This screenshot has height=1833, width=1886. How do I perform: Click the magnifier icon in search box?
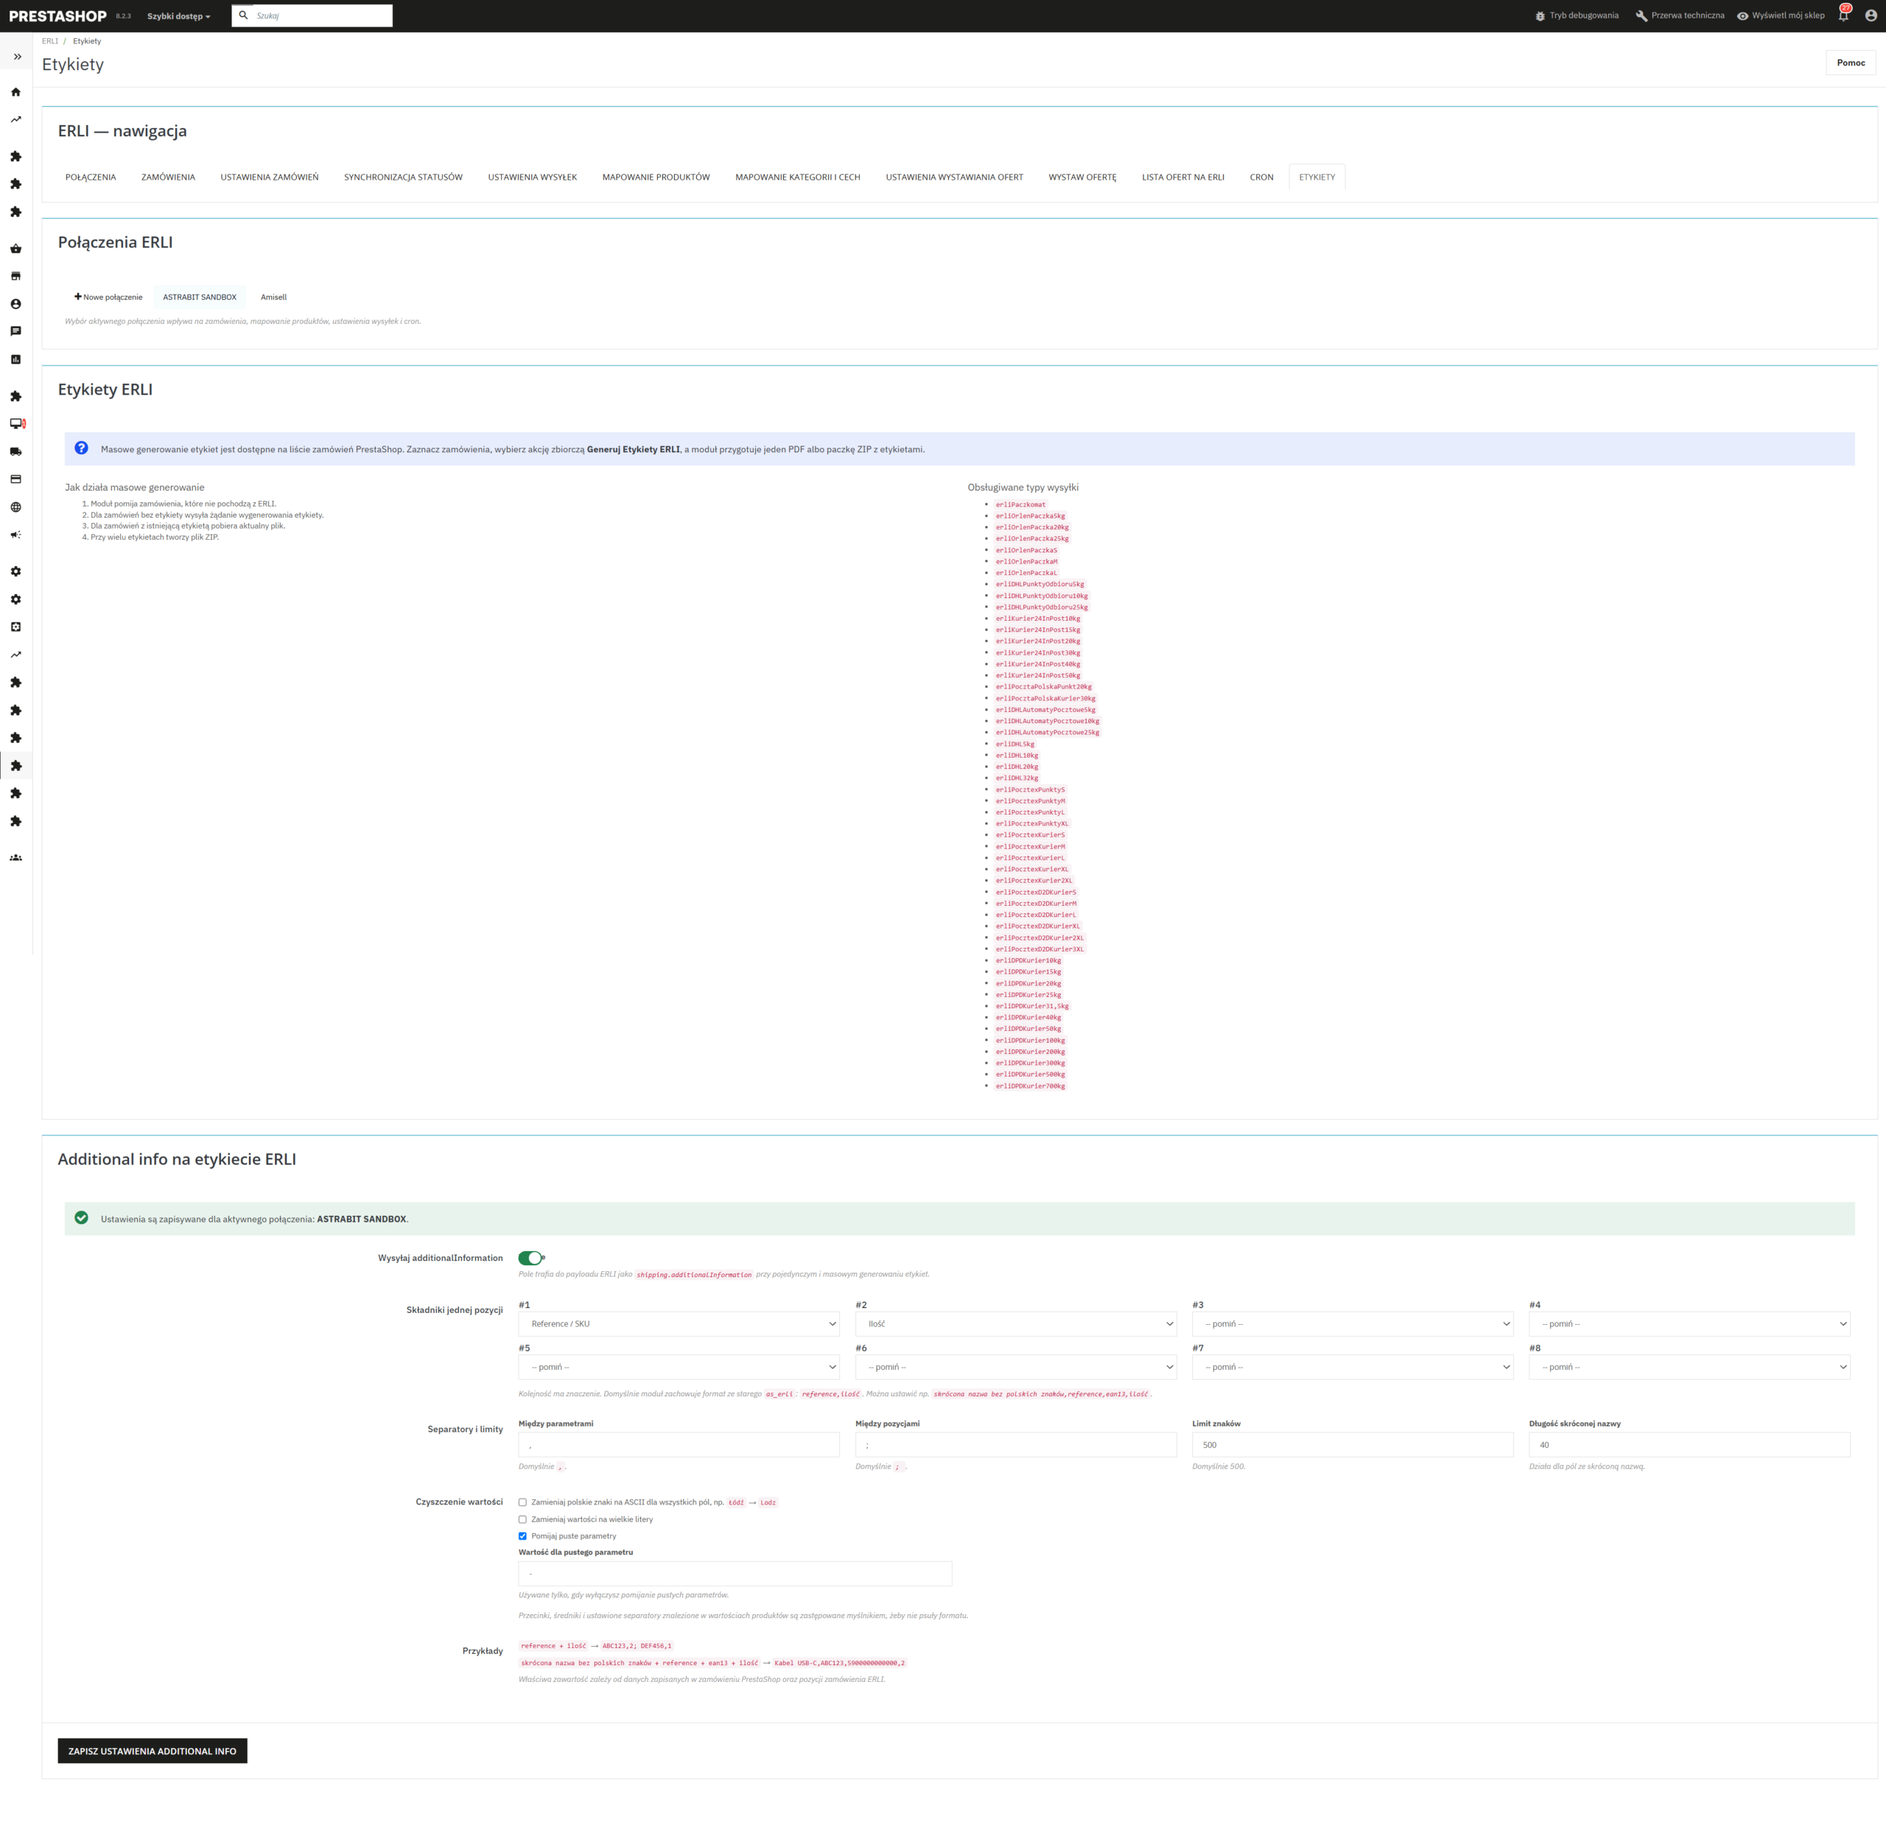(244, 15)
